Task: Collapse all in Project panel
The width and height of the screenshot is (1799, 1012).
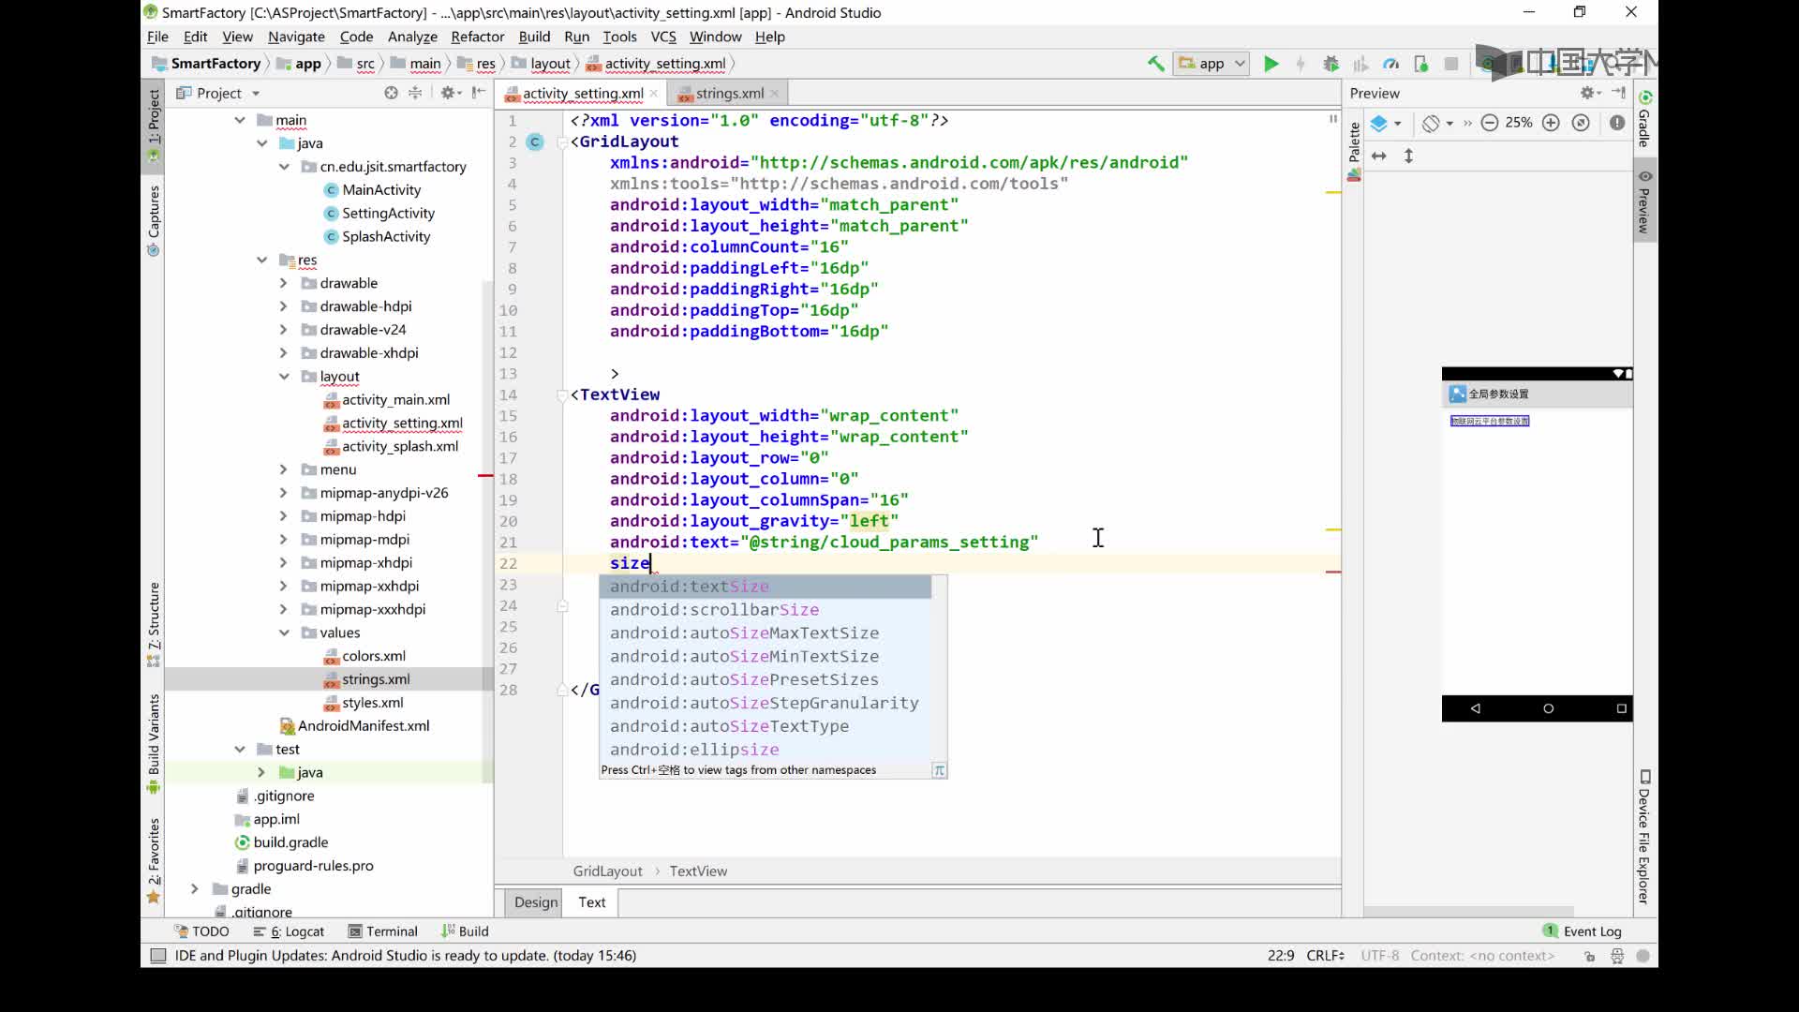Action: click(415, 93)
